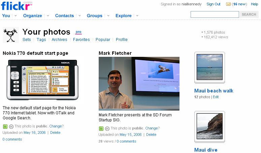Delete the Mark Fletcher photo
This screenshot has height=153, width=261.
coord(151,135)
